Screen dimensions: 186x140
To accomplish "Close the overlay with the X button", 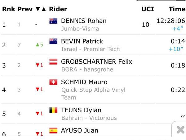I will coord(180,130).
